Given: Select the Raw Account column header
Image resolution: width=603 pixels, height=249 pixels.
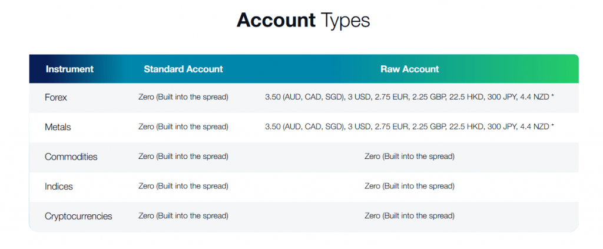Looking at the screenshot, I should (x=409, y=69).
